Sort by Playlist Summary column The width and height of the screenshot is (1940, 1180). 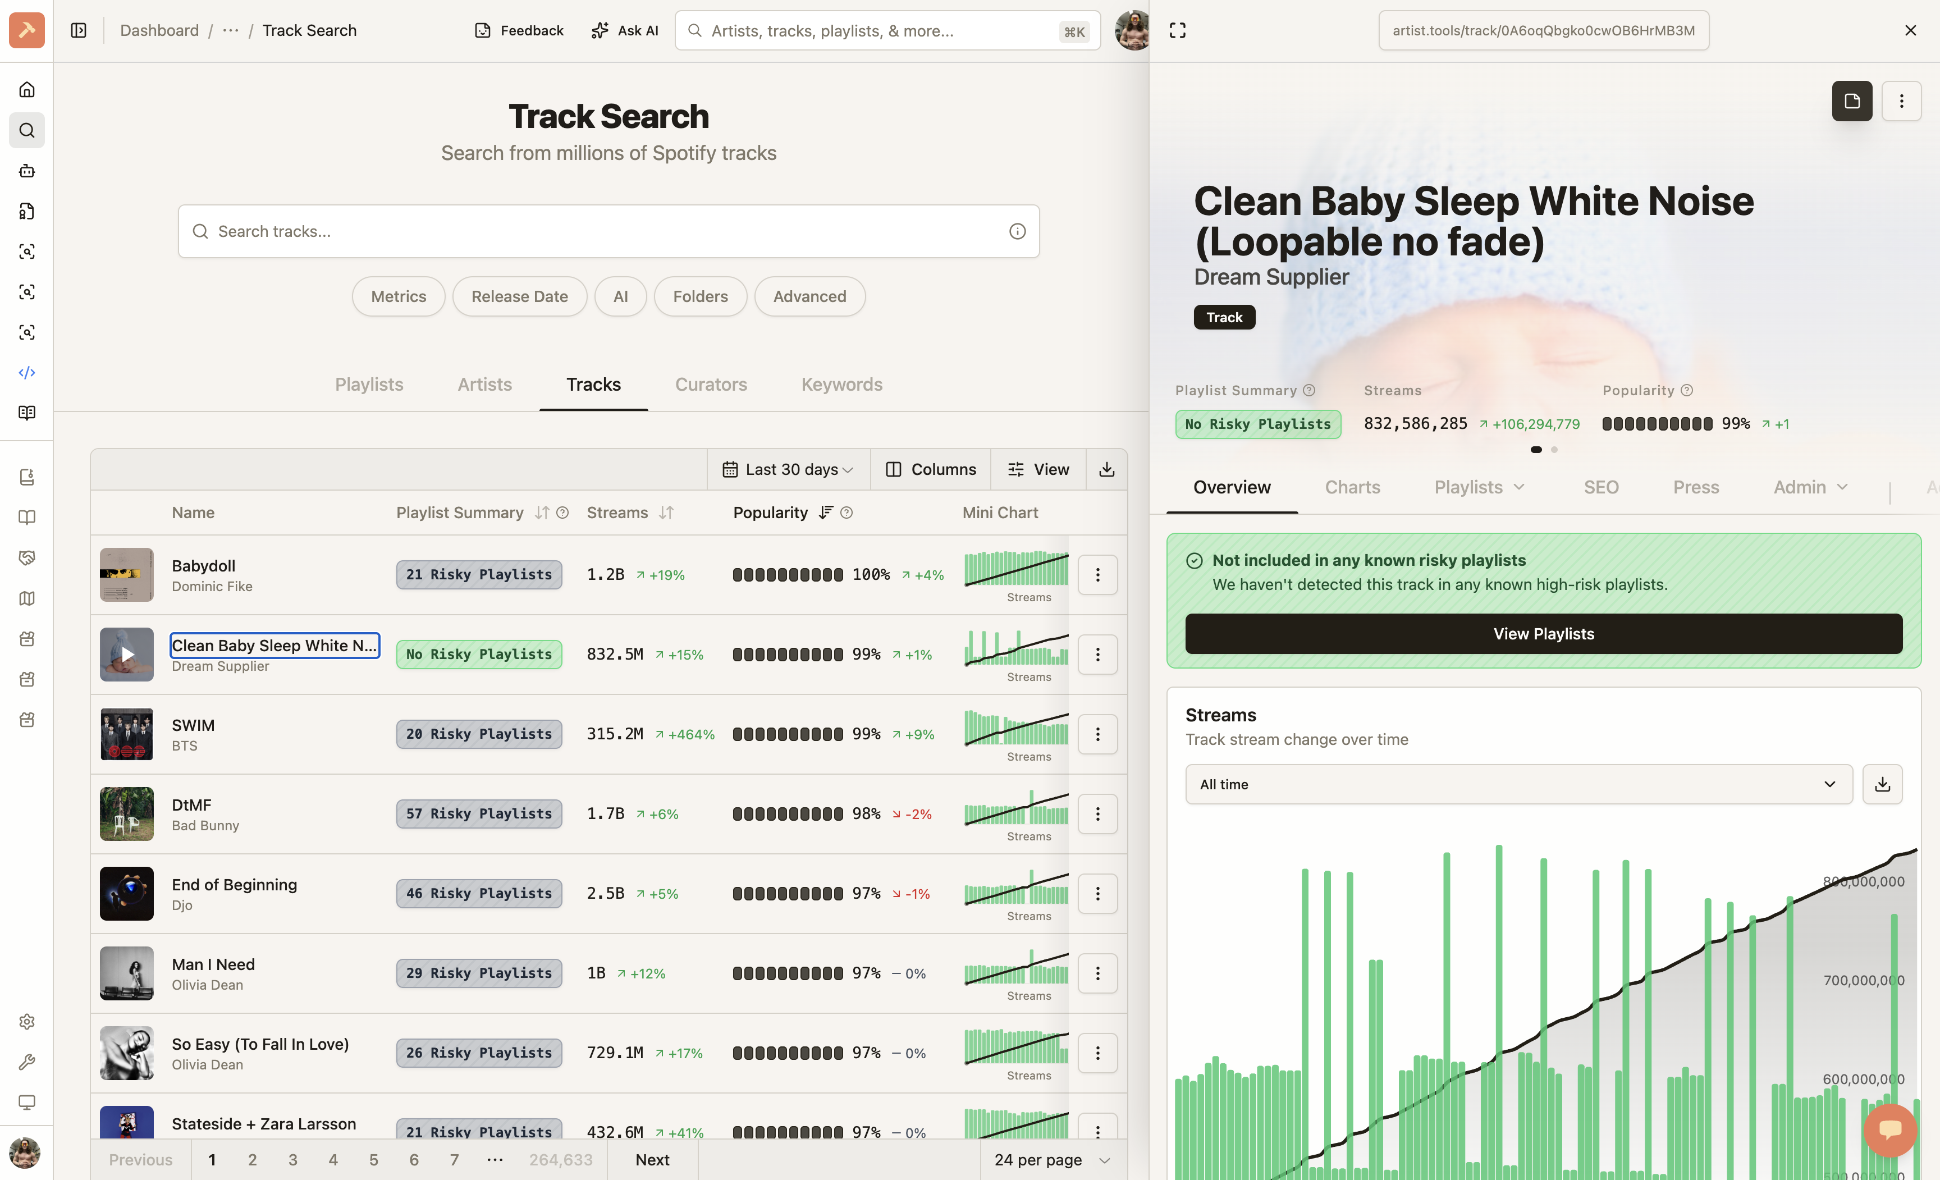(542, 513)
